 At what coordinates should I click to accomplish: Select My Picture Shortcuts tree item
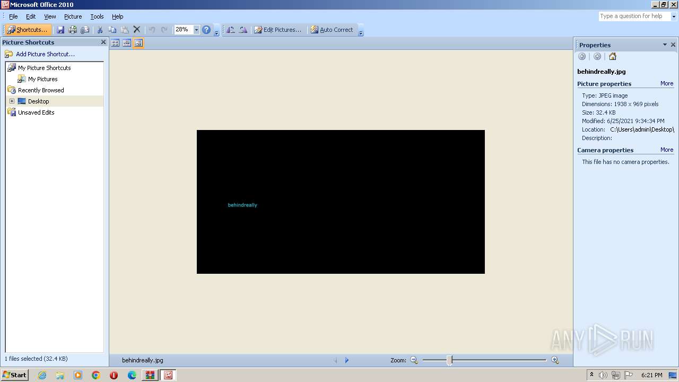[44, 68]
